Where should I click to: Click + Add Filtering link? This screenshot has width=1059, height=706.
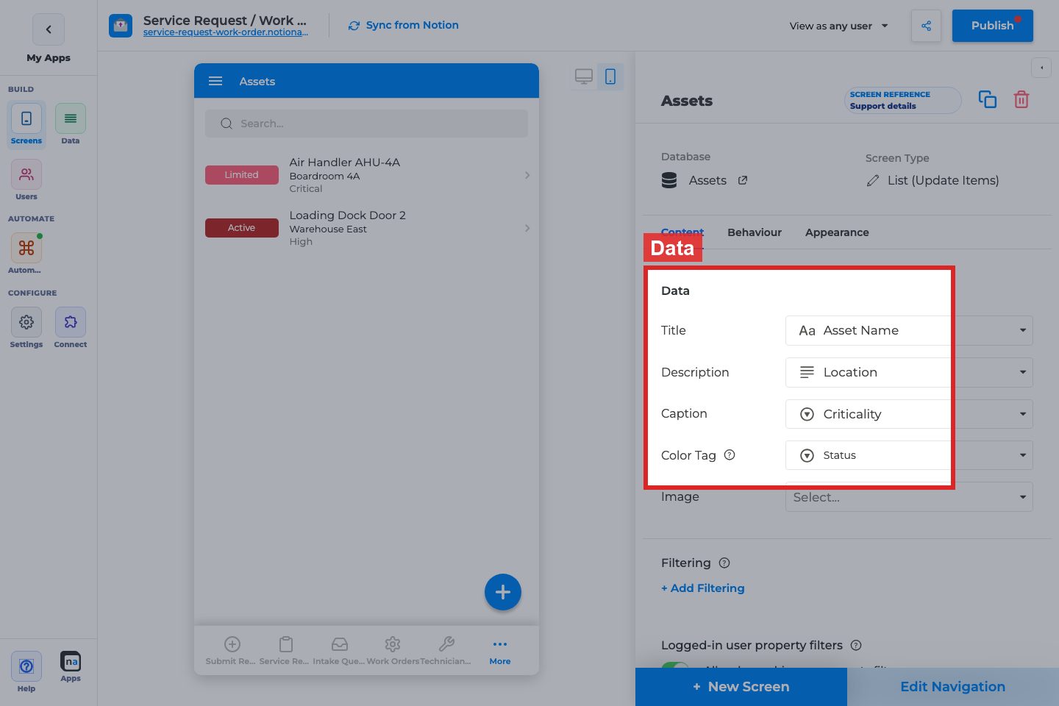[703, 588]
